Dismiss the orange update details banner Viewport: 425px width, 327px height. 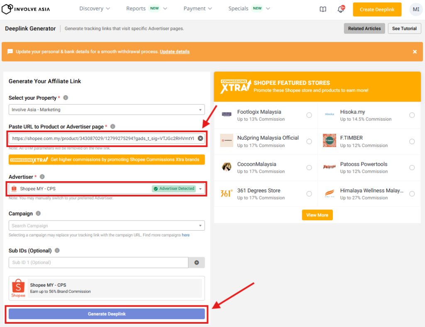click(415, 52)
